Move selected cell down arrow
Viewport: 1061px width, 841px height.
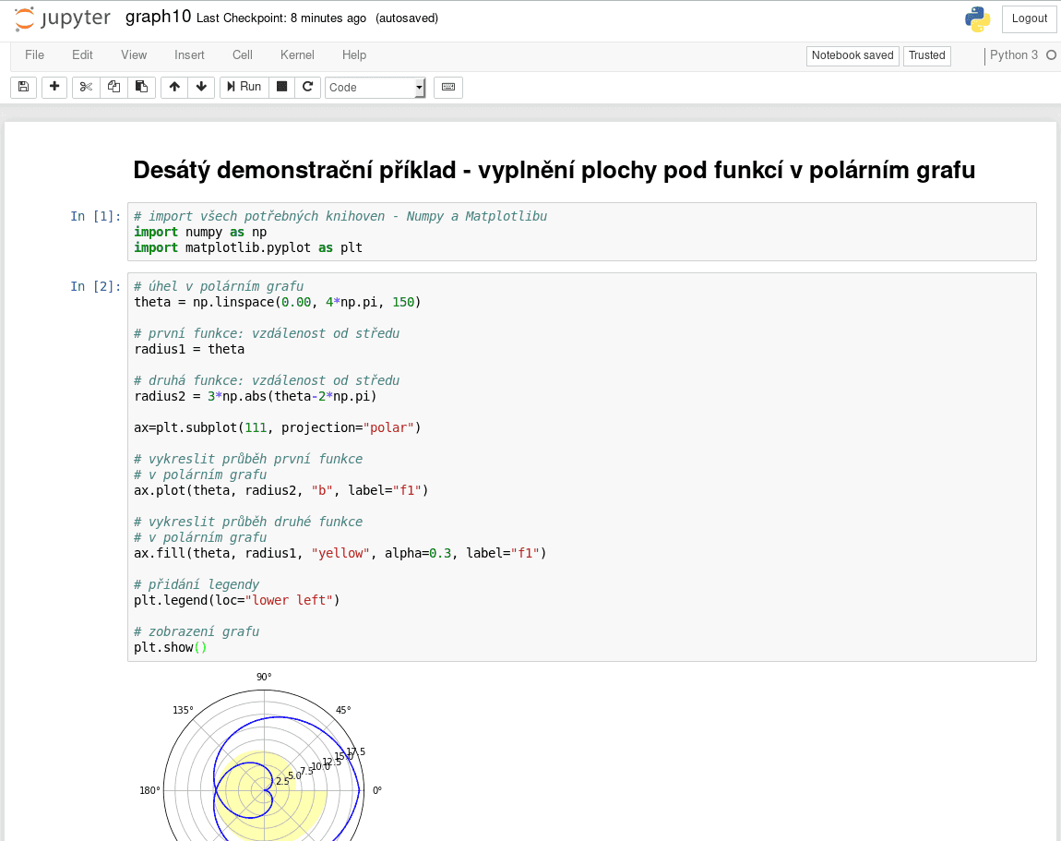[201, 87]
